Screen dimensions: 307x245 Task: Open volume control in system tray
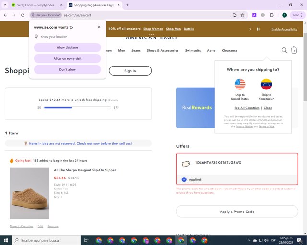(x=267, y=240)
